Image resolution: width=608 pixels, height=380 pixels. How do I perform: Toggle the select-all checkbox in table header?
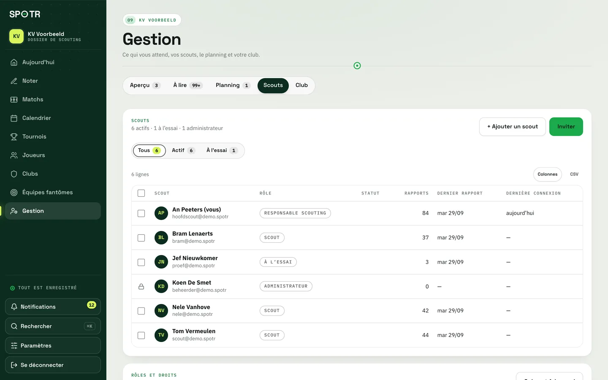[x=141, y=193]
